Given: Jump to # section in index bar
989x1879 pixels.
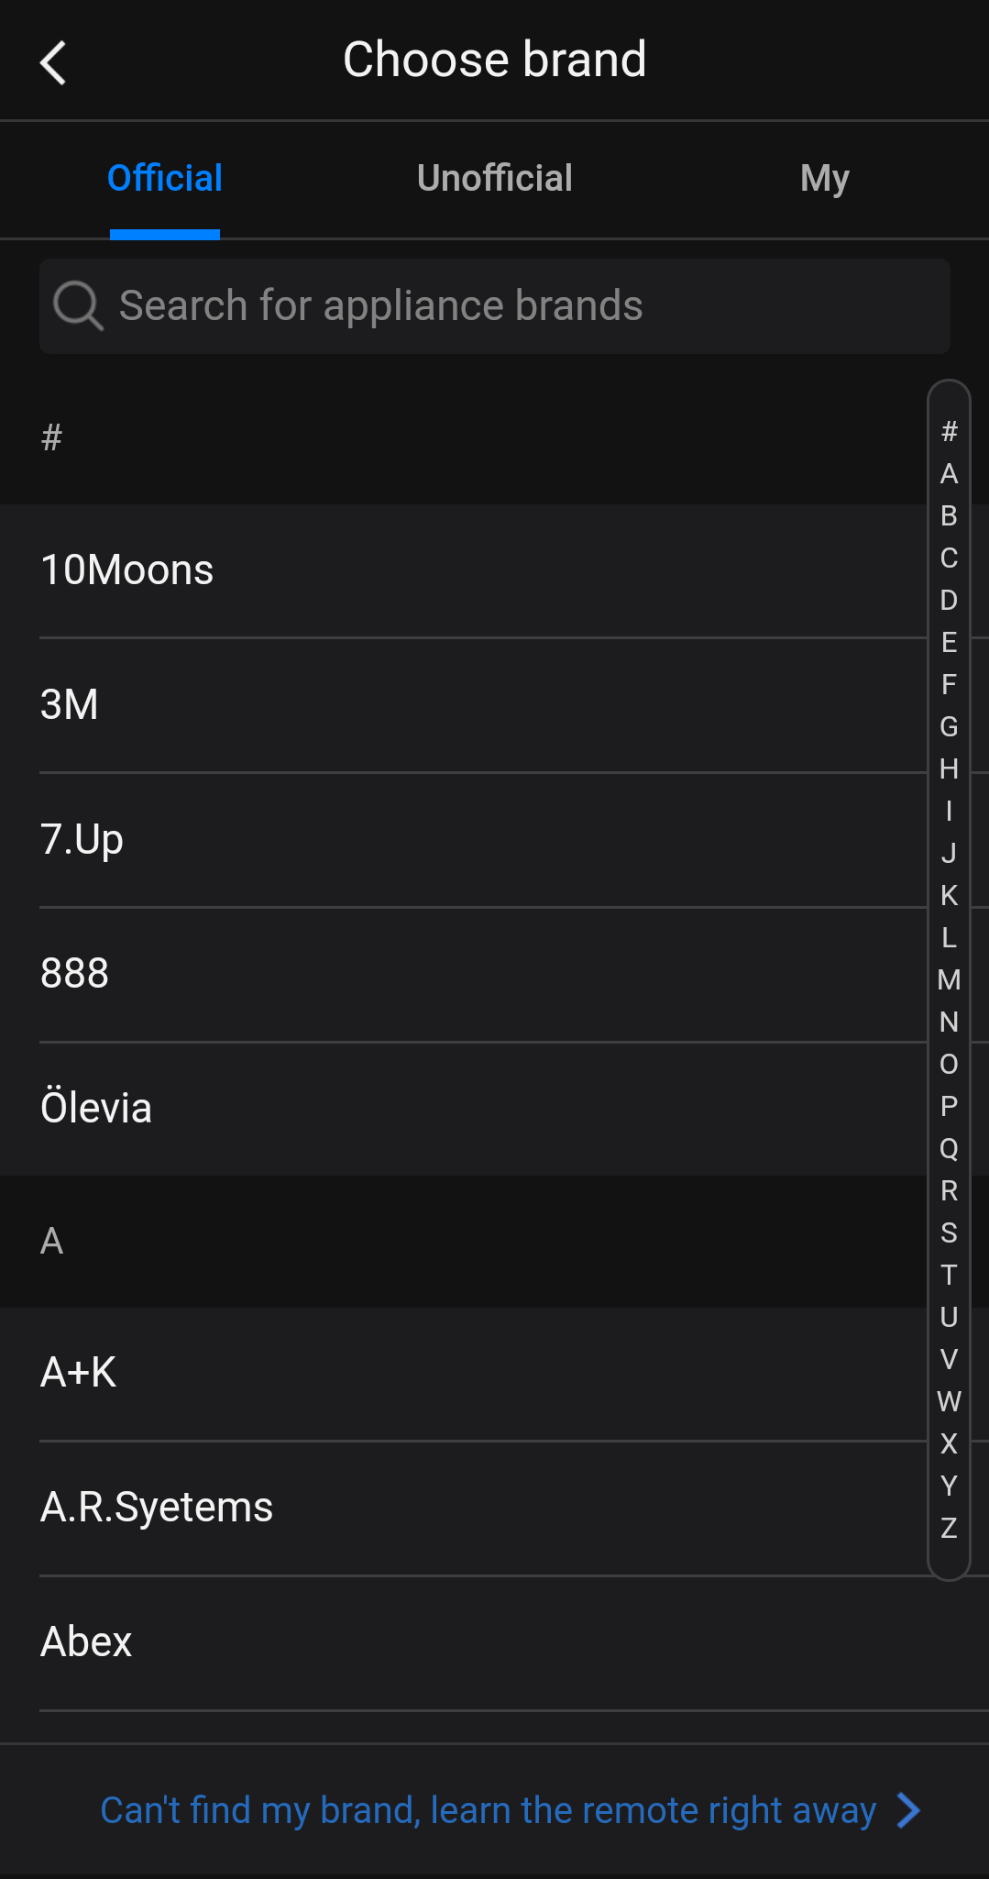Looking at the screenshot, I should coord(949,431).
